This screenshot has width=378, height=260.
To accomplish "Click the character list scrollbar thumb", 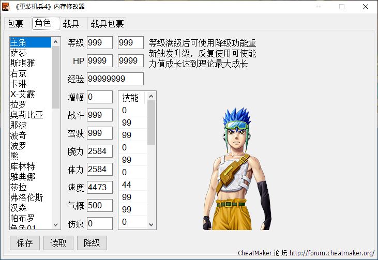I will click(55, 78).
